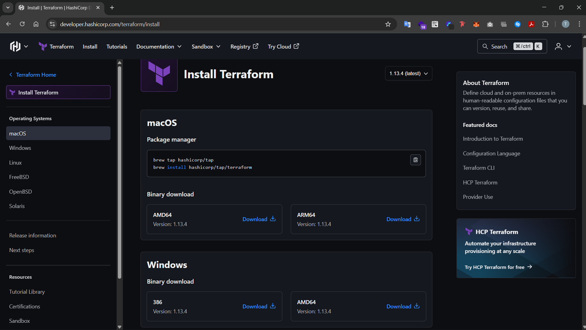Open the QR code extension
This screenshot has height=330, width=586.
click(435, 24)
